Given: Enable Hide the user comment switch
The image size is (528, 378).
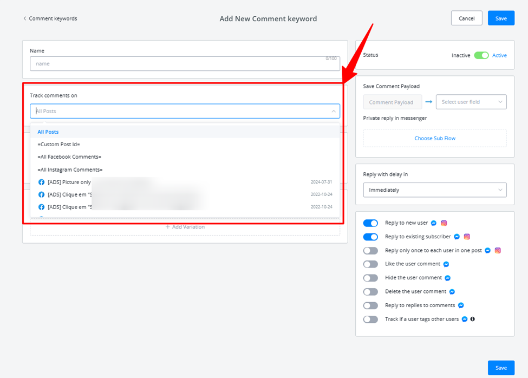Looking at the screenshot, I should click(x=370, y=278).
